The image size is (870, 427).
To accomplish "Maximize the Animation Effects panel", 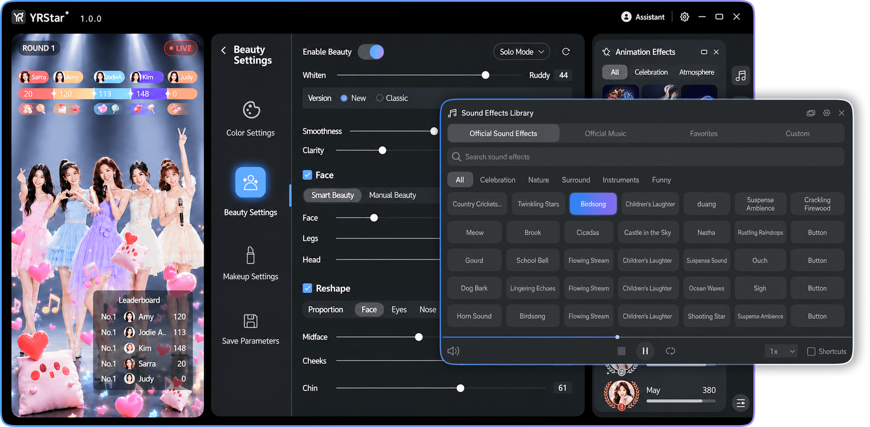I will tap(704, 52).
